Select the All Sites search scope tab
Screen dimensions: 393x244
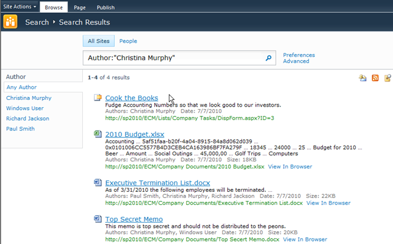pyautogui.click(x=98, y=41)
